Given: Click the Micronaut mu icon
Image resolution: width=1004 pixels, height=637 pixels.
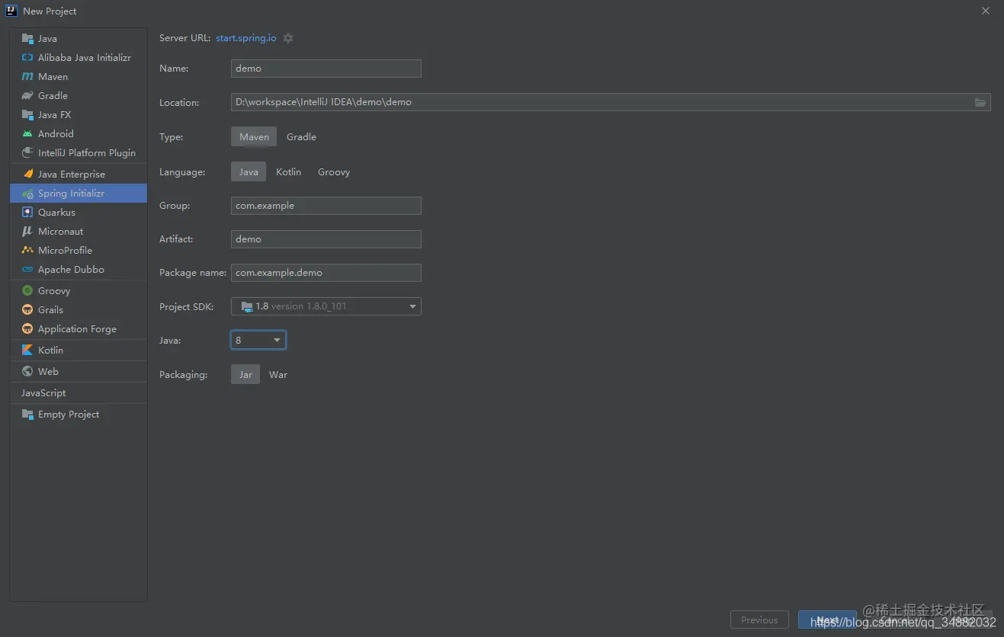Looking at the screenshot, I should (x=27, y=231).
